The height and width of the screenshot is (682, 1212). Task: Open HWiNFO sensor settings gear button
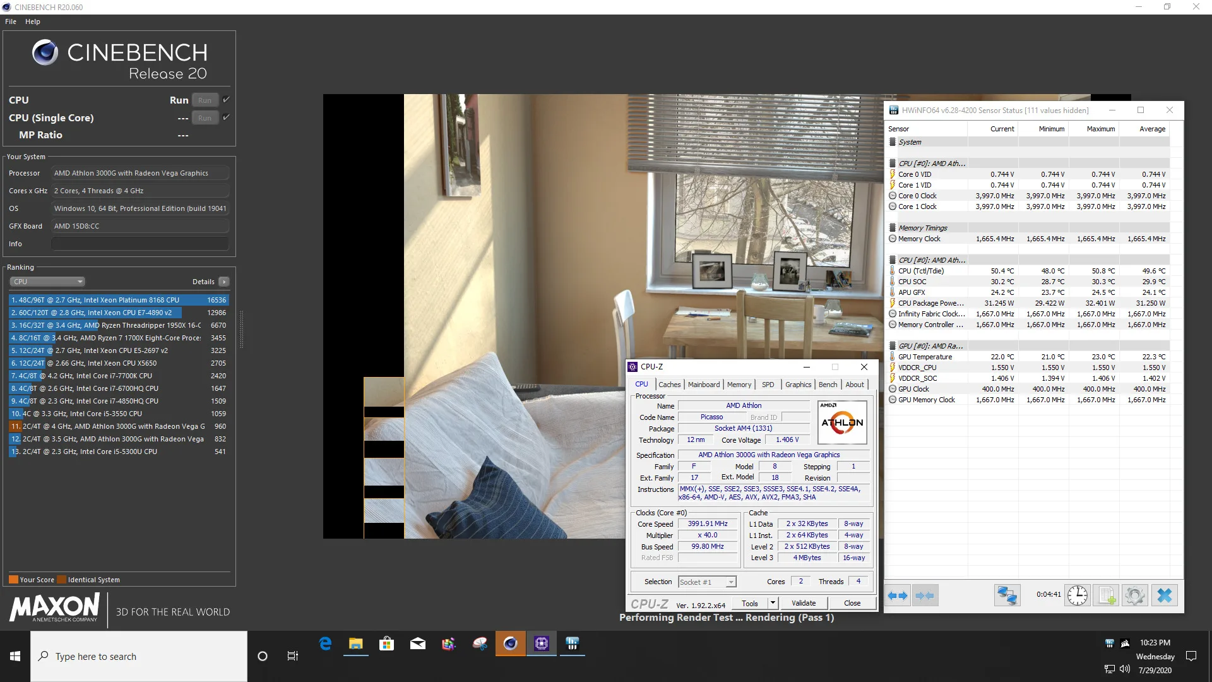(x=1134, y=595)
